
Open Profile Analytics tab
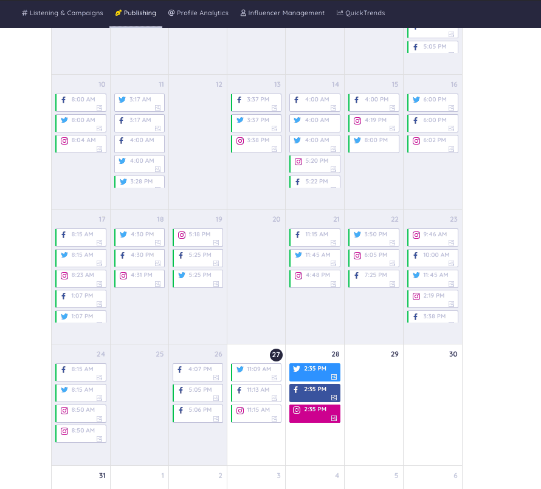[x=198, y=13]
